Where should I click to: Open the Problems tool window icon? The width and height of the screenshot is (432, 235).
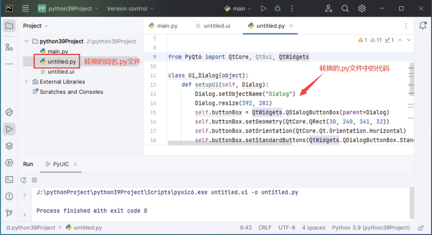coord(9,196)
